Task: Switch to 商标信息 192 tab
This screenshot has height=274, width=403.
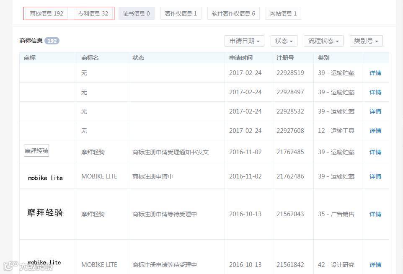Action: 46,13
